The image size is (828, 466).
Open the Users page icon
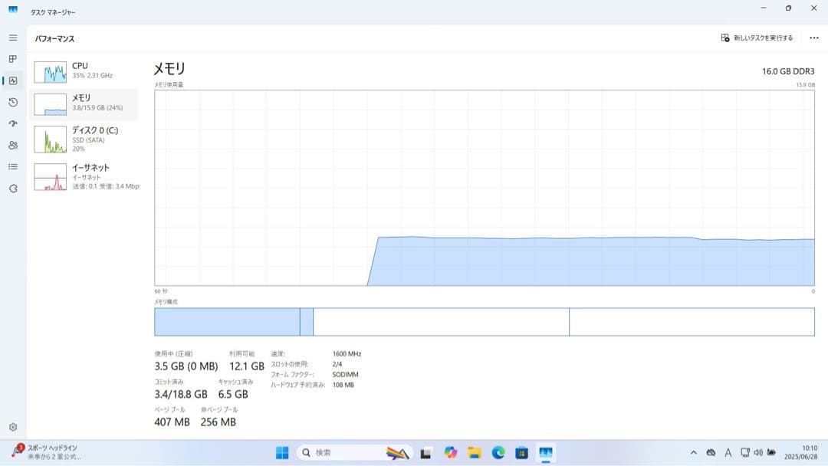point(13,145)
